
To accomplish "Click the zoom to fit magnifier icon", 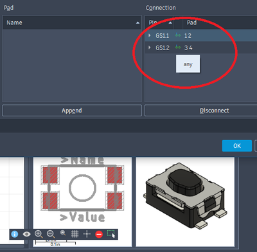I will point(63,233).
